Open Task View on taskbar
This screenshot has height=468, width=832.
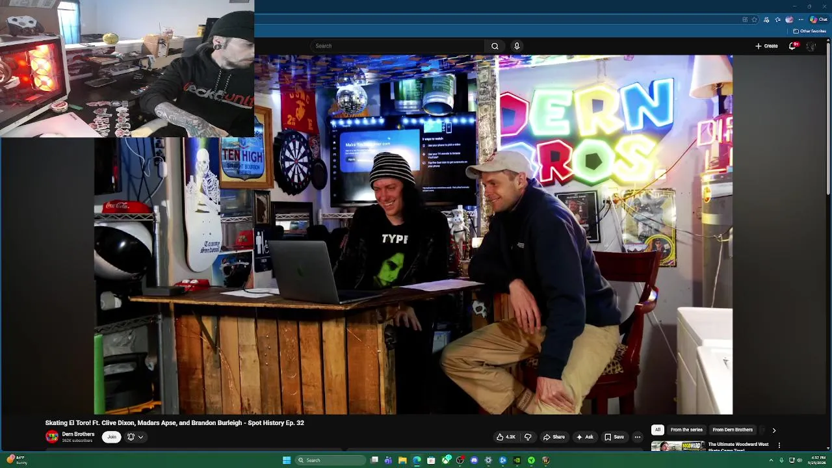[374, 460]
